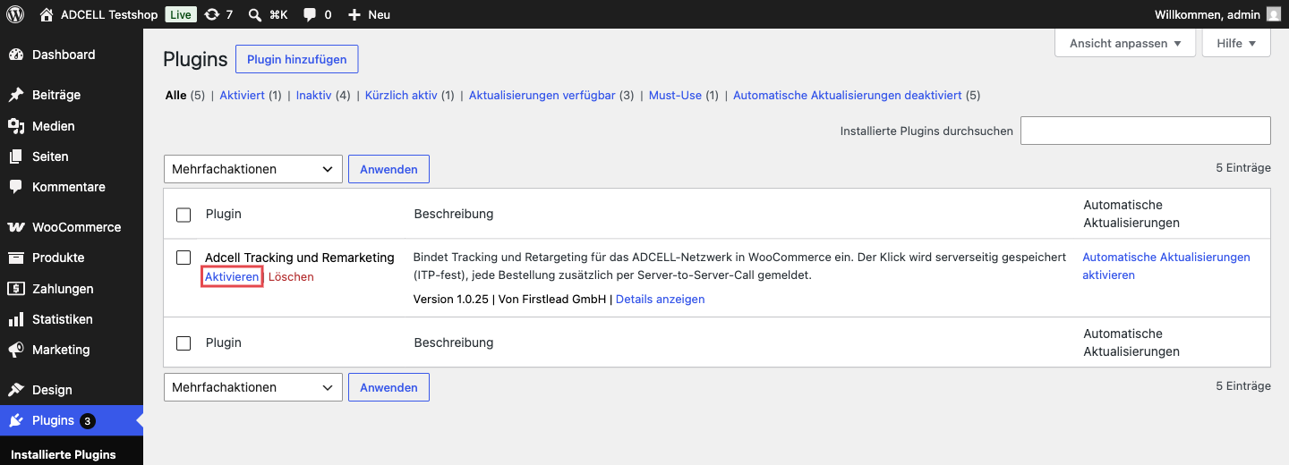Click the Marketing megaphone icon
Image resolution: width=1289 pixels, height=465 pixels.
tap(16, 350)
